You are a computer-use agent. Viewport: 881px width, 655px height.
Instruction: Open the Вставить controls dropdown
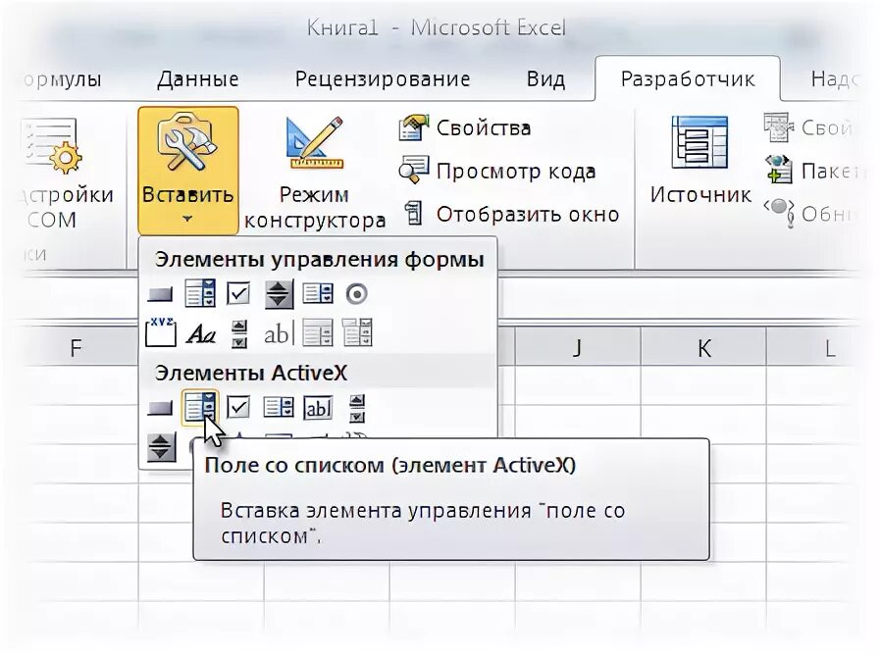pyautogui.click(x=188, y=171)
